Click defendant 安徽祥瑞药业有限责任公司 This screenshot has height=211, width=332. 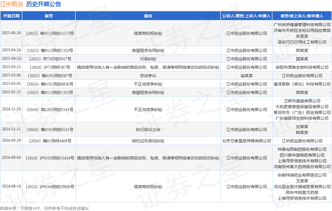pos(302,175)
